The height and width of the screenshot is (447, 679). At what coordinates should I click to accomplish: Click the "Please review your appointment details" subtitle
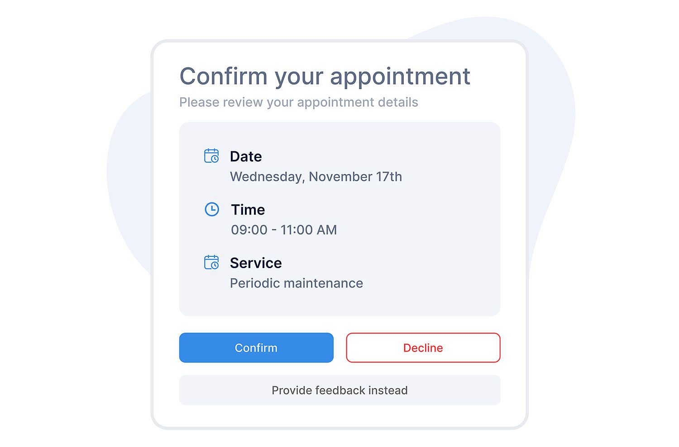tap(298, 102)
